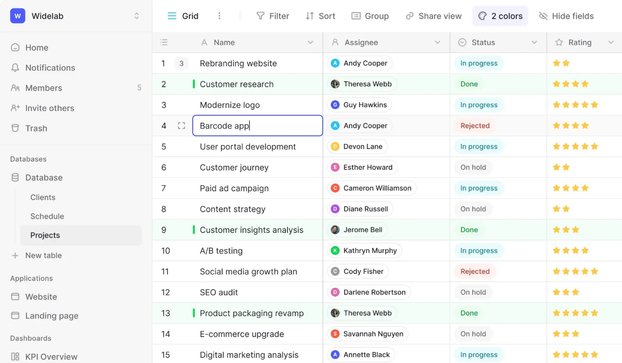
Task: Click the Rebranding website cell
Action: point(258,64)
